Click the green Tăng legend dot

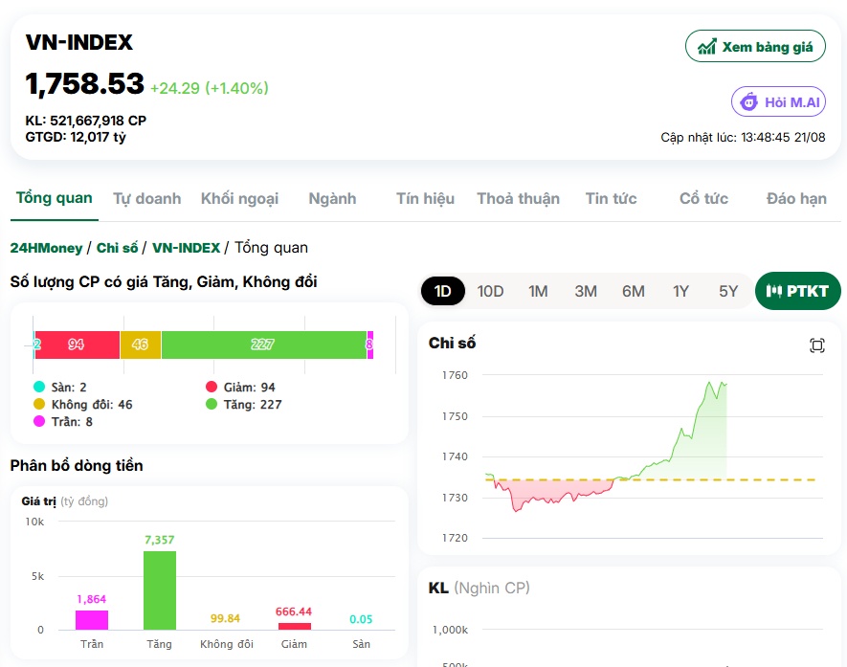pos(212,404)
